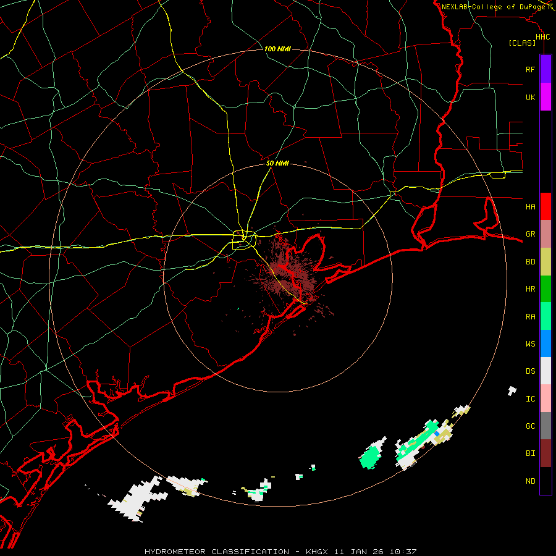Click the RF purple legend swatch
The height and width of the screenshot is (556, 556).
coord(545,69)
